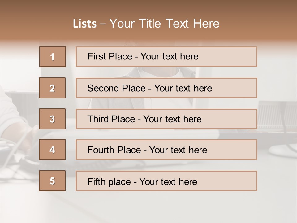Viewport: 297px width, 223px height.
Task: Select the number 4 square
Action: (x=52, y=150)
